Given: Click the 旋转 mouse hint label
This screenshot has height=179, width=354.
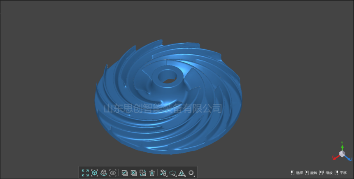Looking at the screenshot, I should [314, 173].
